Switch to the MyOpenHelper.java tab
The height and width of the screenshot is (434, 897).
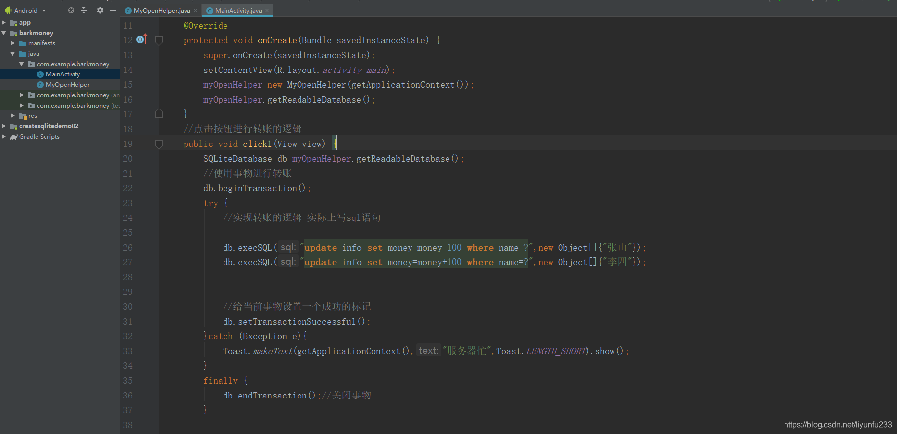[161, 10]
